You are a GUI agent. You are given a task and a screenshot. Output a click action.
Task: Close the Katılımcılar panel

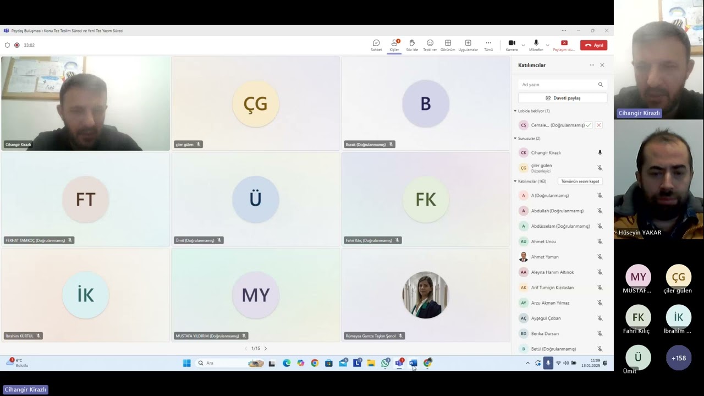click(602, 65)
